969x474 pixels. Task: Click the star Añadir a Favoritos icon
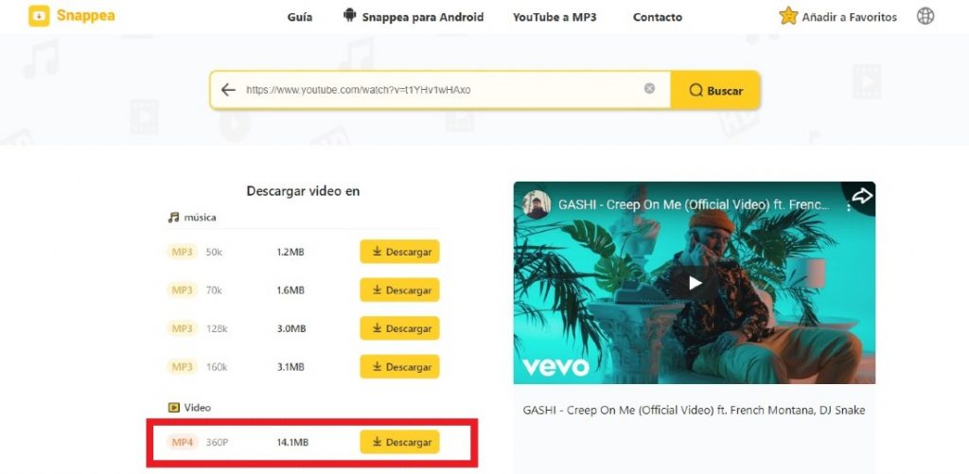(788, 16)
